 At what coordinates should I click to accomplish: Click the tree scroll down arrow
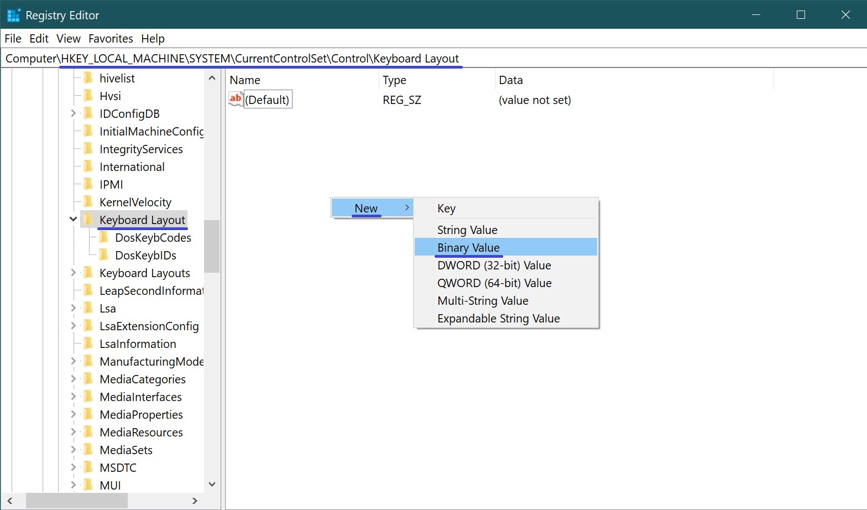tap(212, 484)
